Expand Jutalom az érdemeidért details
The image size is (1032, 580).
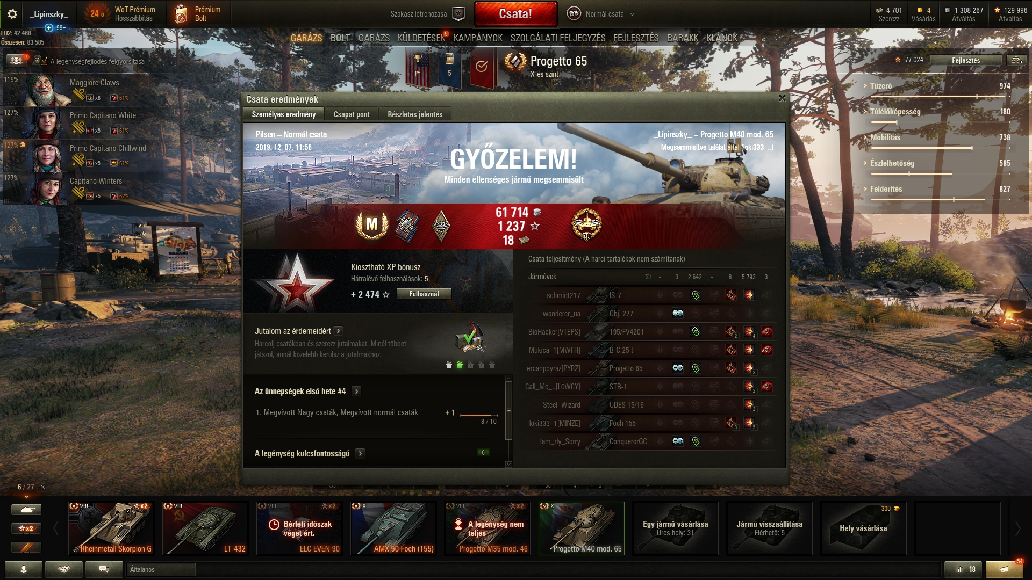[338, 331]
